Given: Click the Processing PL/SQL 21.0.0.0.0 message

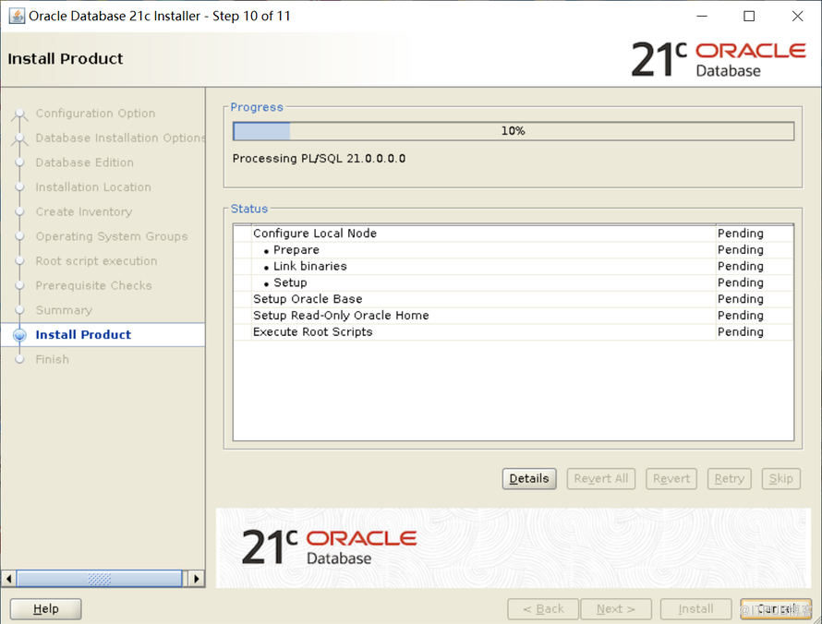Looking at the screenshot, I should coord(319,158).
